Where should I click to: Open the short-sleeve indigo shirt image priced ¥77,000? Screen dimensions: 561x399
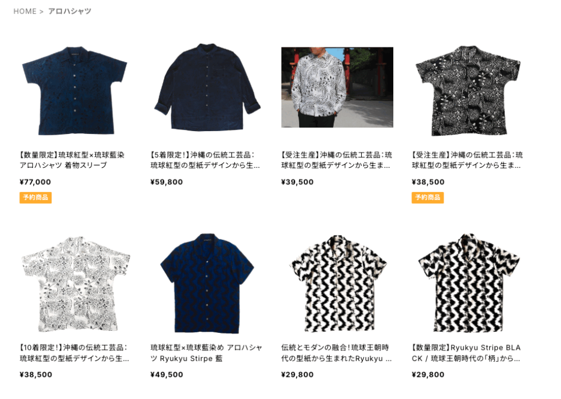click(x=74, y=90)
